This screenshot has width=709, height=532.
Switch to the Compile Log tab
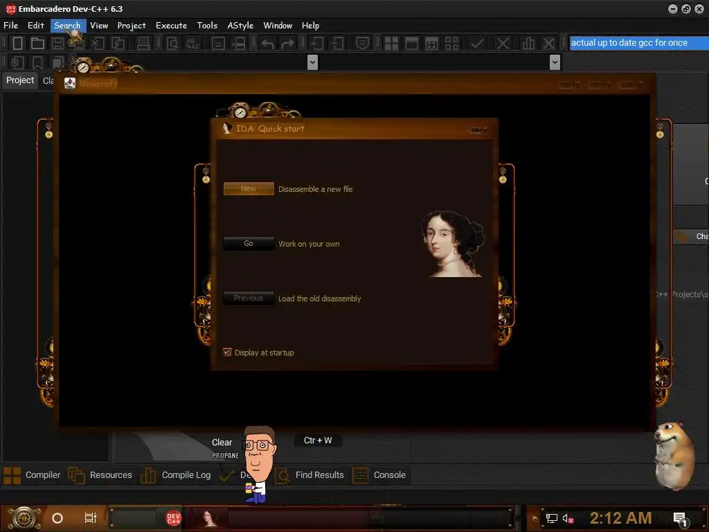click(177, 475)
